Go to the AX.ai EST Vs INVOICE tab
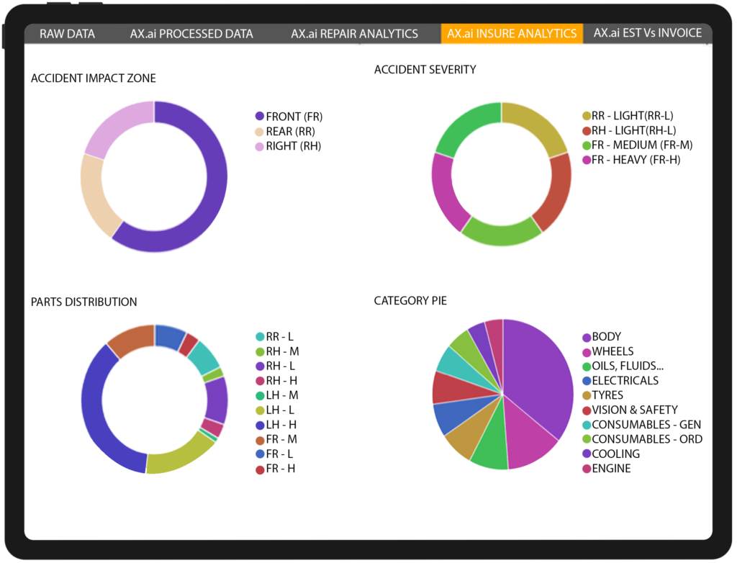 click(x=648, y=33)
